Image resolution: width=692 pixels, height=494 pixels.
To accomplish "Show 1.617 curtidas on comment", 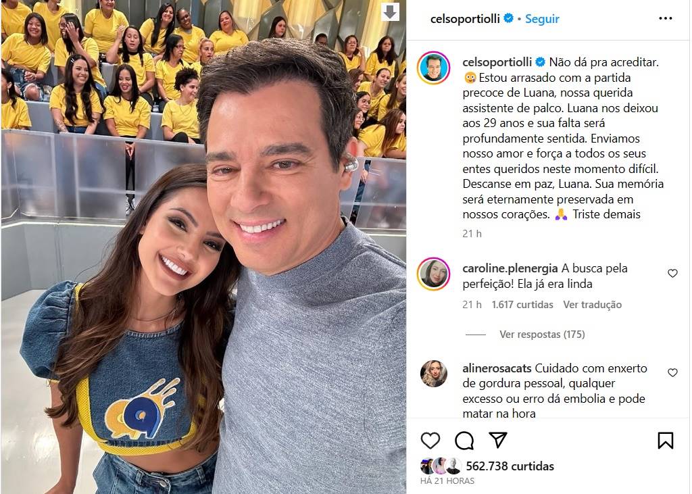I will pos(522,305).
